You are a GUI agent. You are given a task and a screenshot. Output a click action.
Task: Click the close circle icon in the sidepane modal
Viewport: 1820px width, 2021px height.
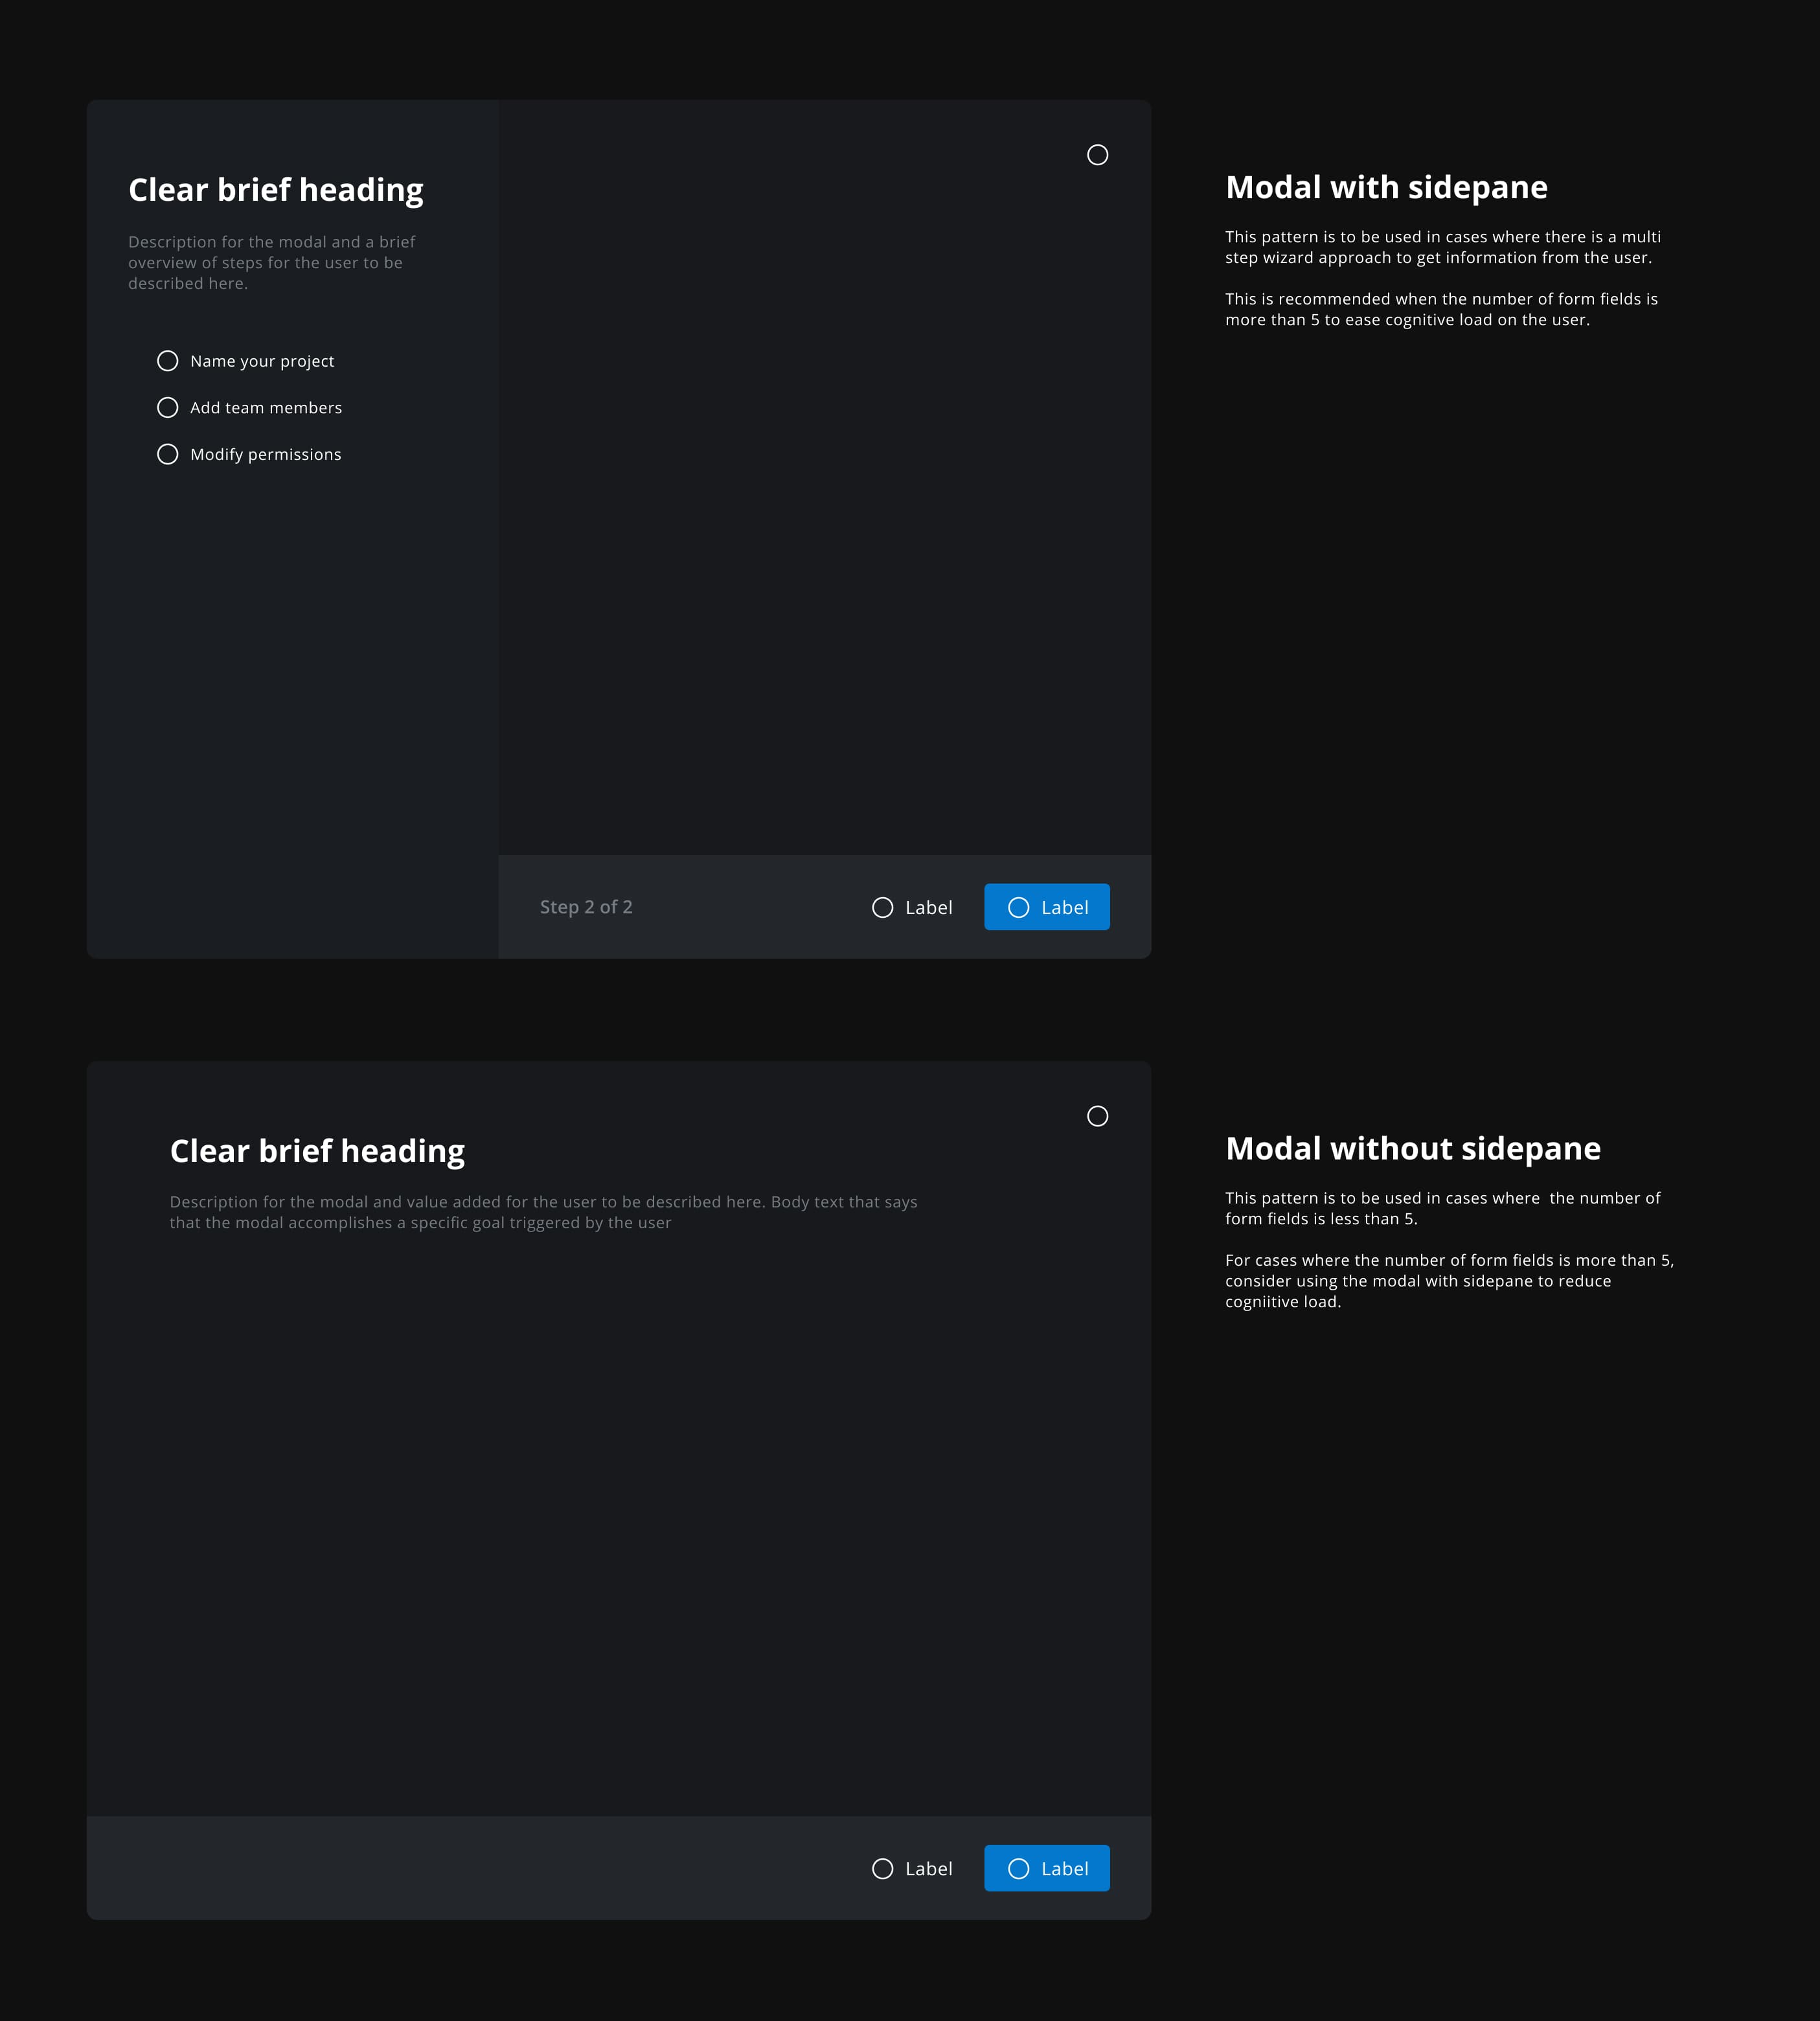coord(1097,155)
